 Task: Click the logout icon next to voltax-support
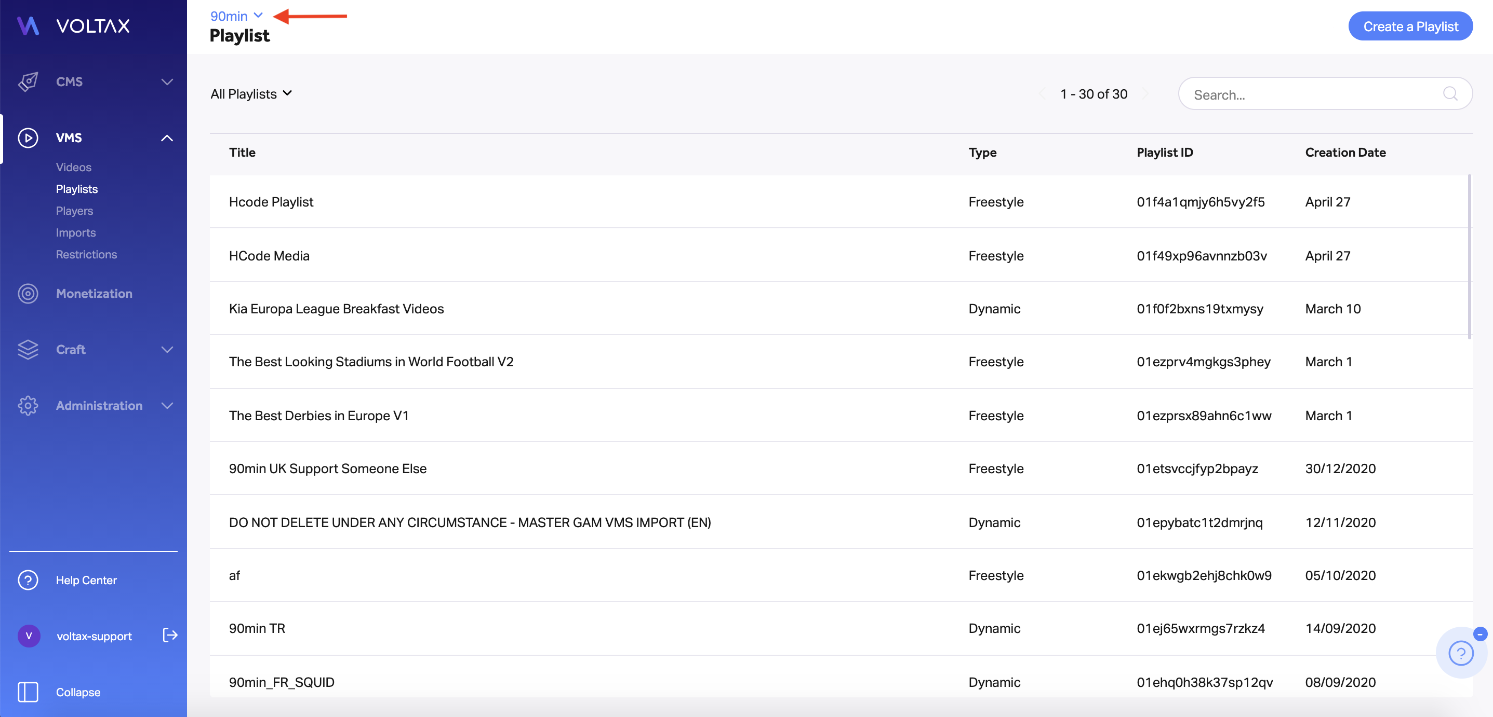click(170, 636)
